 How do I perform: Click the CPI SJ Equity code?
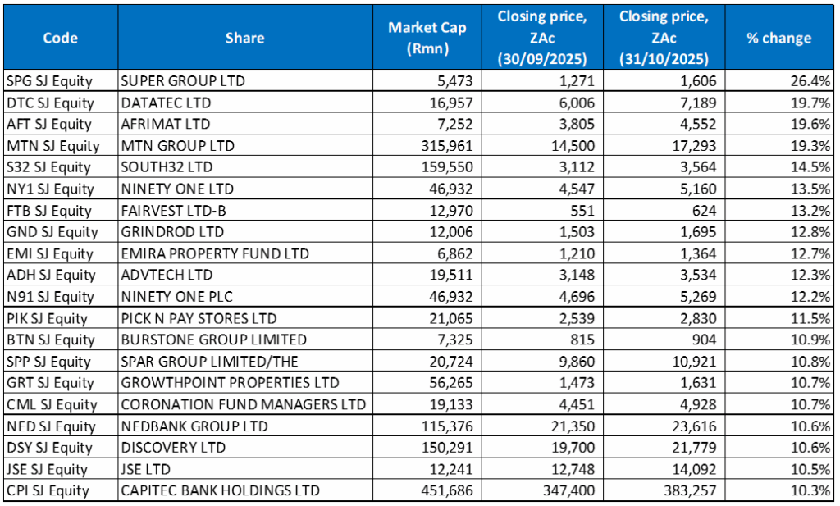(x=48, y=491)
